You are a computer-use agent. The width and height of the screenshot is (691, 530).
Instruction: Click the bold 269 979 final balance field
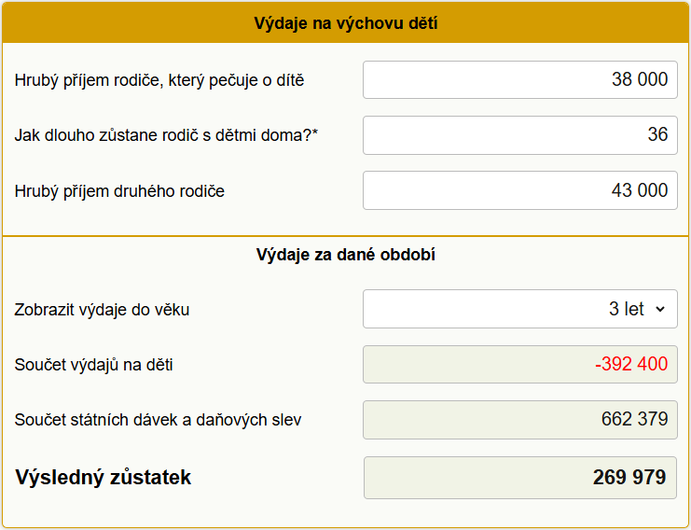click(519, 478)
